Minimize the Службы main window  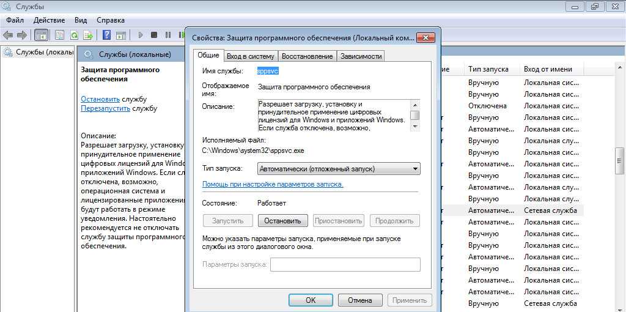pyautogui.click(x=576, y=6)
